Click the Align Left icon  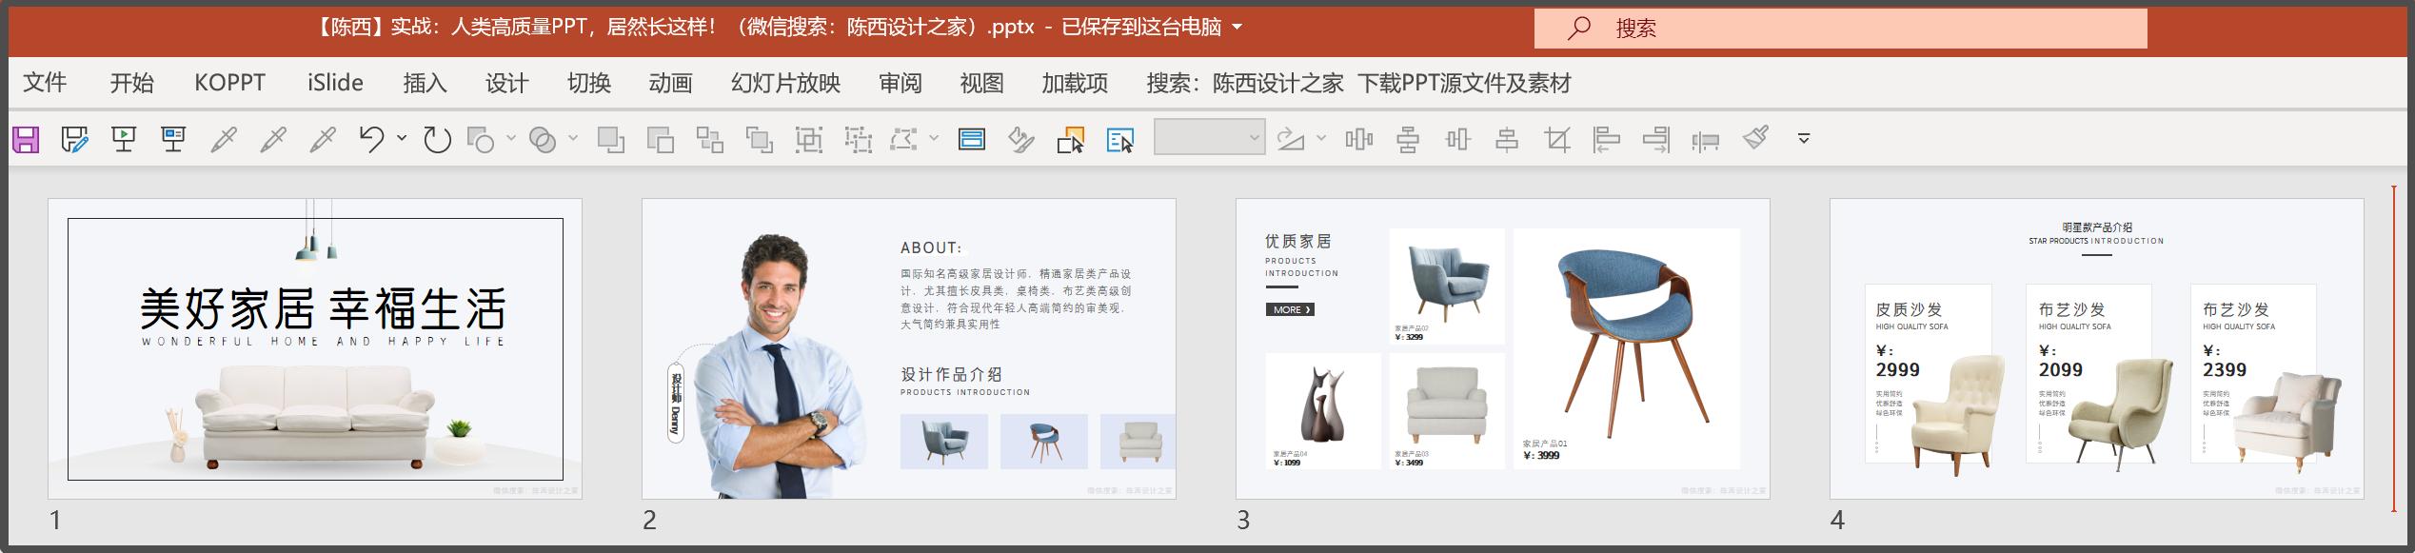[x=1607, y=140]
